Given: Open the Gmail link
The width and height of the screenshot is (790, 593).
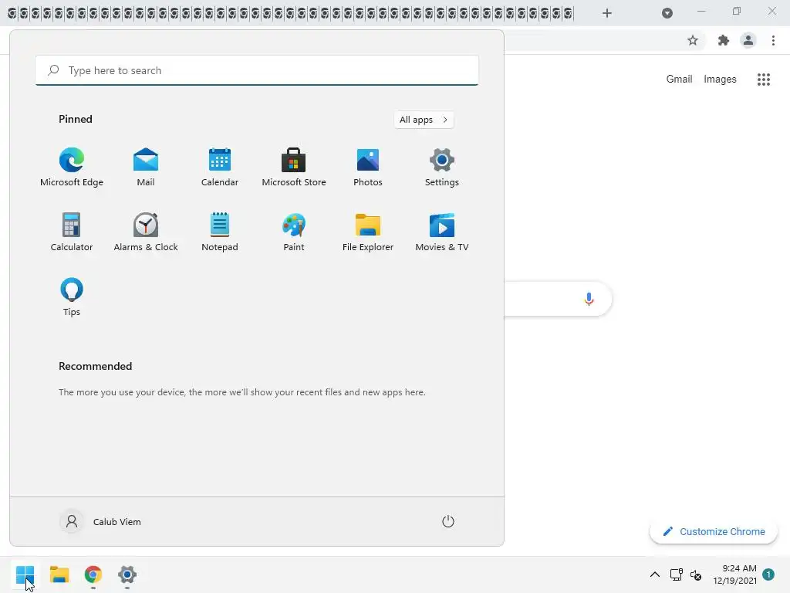Looking at the screenshot, I should click(x=679, y=80).
